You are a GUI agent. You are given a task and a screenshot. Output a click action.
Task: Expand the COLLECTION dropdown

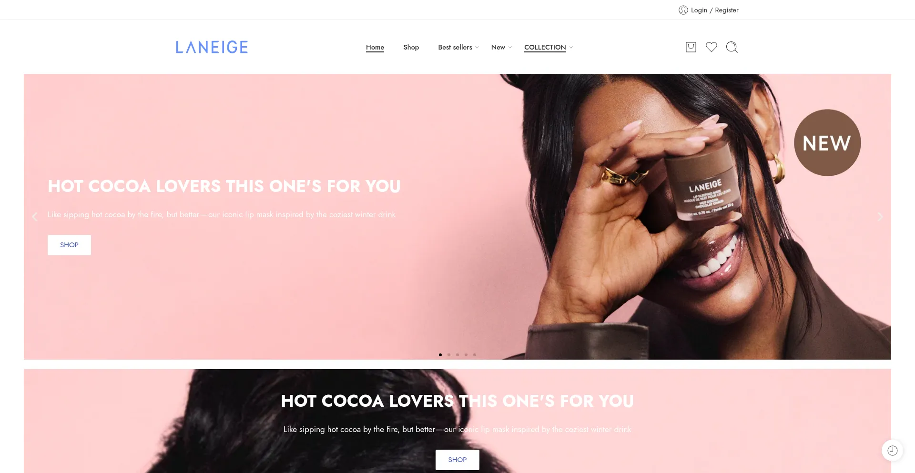tap(549, 47)
